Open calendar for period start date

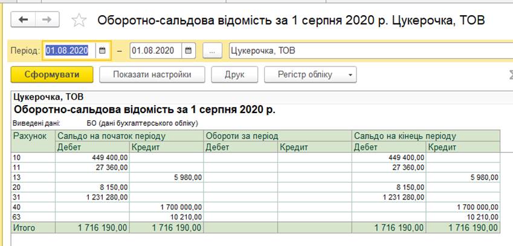(103, 51)
